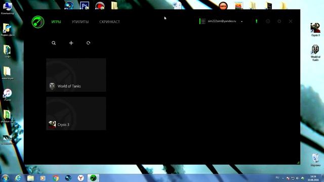Image resolution: width=324 pixels, height=182 pixels.
Task: Select the Recycle Bin (Корзина) desktop icon
Action: click(x=315, y=160)
